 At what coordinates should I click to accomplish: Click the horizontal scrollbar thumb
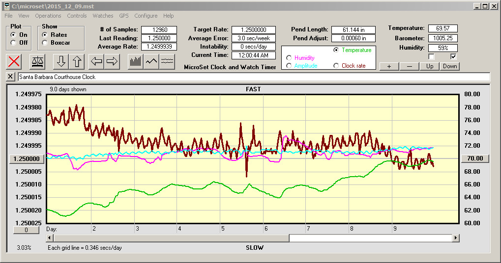[171, 238]
